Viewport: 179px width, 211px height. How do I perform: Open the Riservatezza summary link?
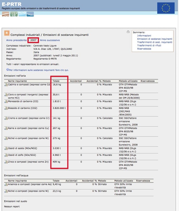click(x=144, y=49)
